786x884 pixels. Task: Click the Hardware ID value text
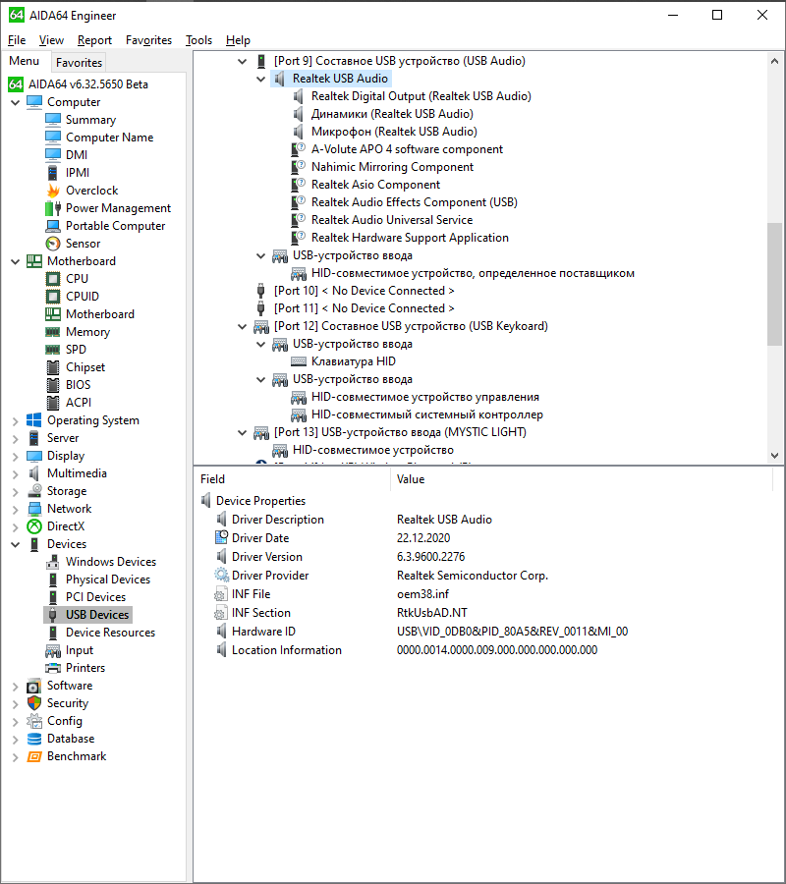click(512, 632)
